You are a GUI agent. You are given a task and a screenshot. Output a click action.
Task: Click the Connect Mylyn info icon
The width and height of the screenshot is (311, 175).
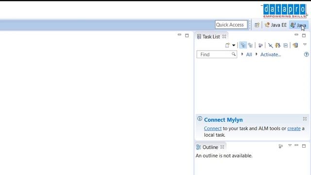pyautogui.click(x=200, y=119)
